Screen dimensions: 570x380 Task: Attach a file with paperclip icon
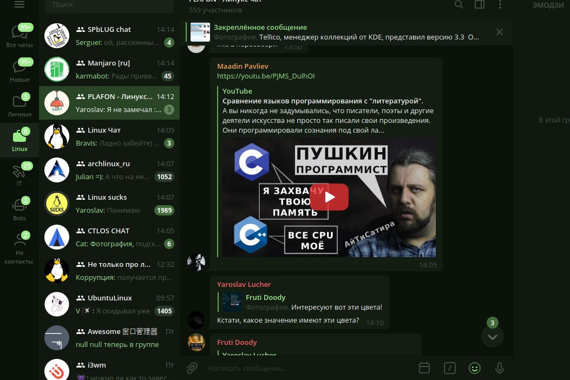[x=192, y=369]
